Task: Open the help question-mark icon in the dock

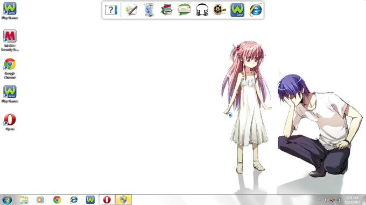Action: 111,10
